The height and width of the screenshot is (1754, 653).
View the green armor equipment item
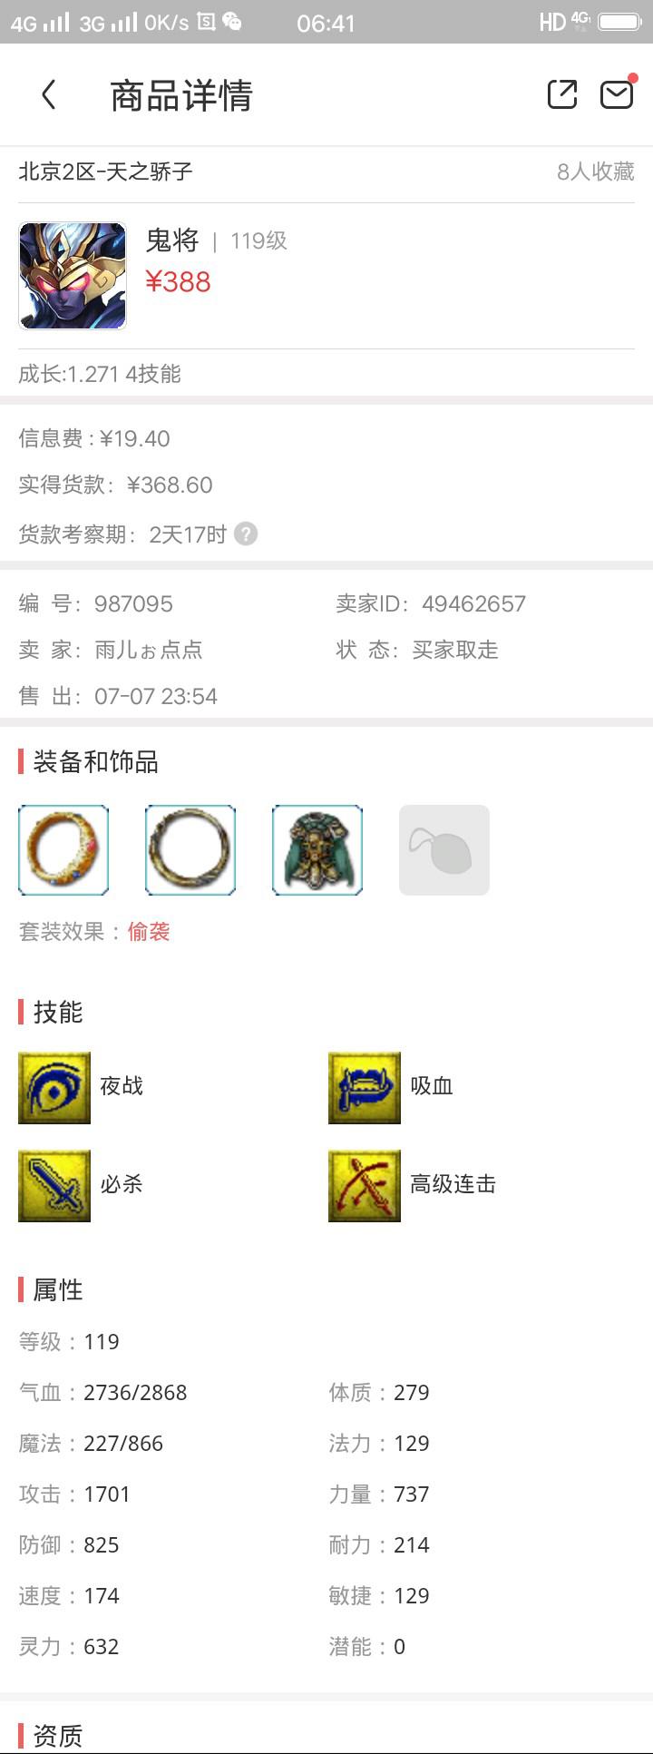click(x=317, y=850)
